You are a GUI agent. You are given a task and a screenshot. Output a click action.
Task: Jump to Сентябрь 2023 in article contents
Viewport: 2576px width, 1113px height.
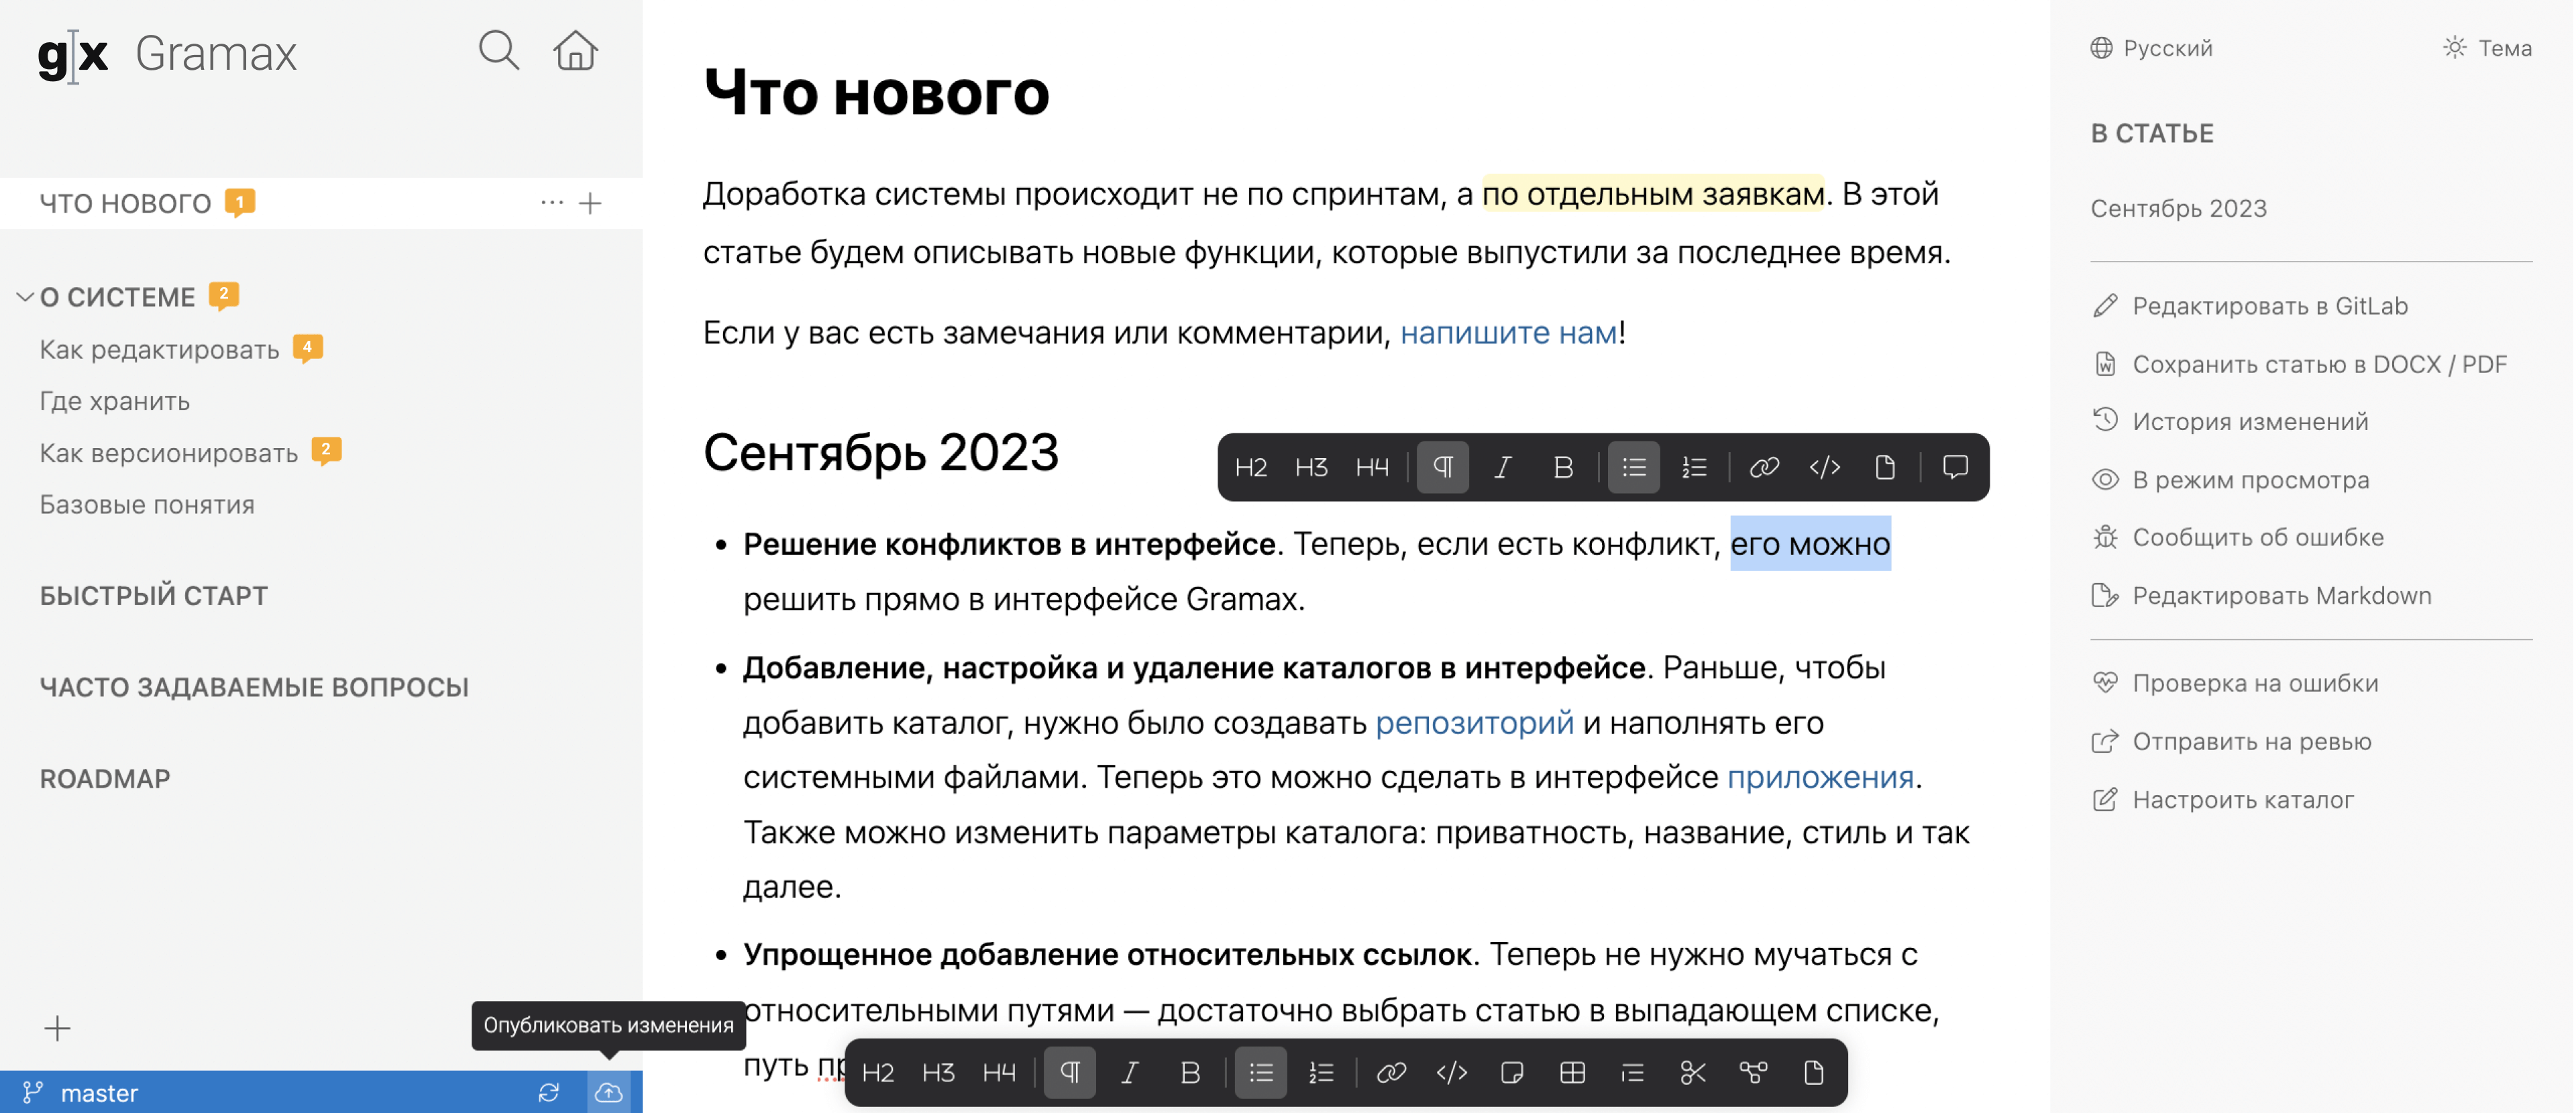2178,208
